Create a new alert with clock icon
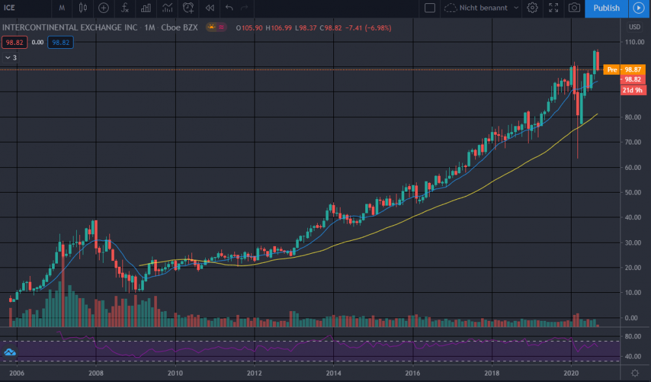The width and height of the screenshot is (651, 382). point(189,8)
